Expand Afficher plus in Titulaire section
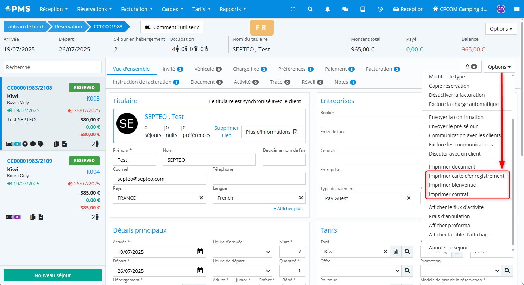Screen dimensions: 524x285 (x=288, y=209)
